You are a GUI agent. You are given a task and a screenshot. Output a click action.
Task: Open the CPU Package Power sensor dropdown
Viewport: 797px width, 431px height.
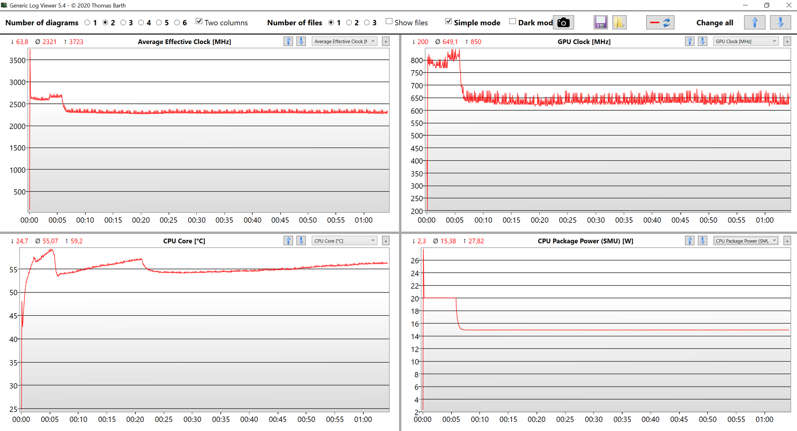(x=746, y=241)
